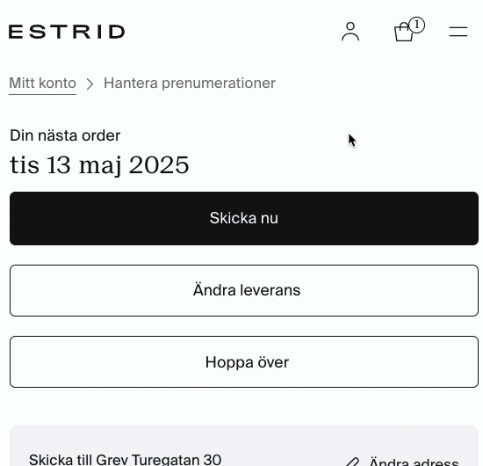Choose Hoppa över to skip order

point(244,361)
